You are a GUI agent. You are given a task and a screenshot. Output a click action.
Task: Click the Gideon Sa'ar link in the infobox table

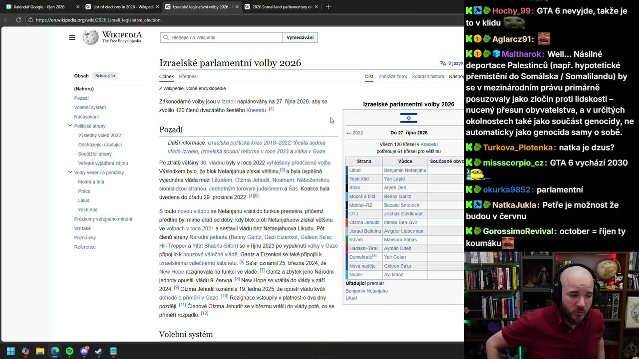pos(397,266)
